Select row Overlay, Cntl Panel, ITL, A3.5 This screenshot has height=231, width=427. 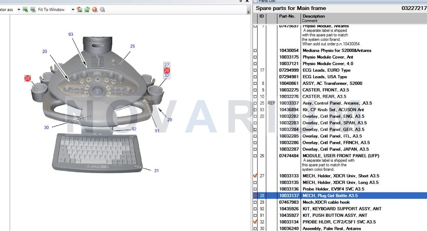(x=340, y=136)
